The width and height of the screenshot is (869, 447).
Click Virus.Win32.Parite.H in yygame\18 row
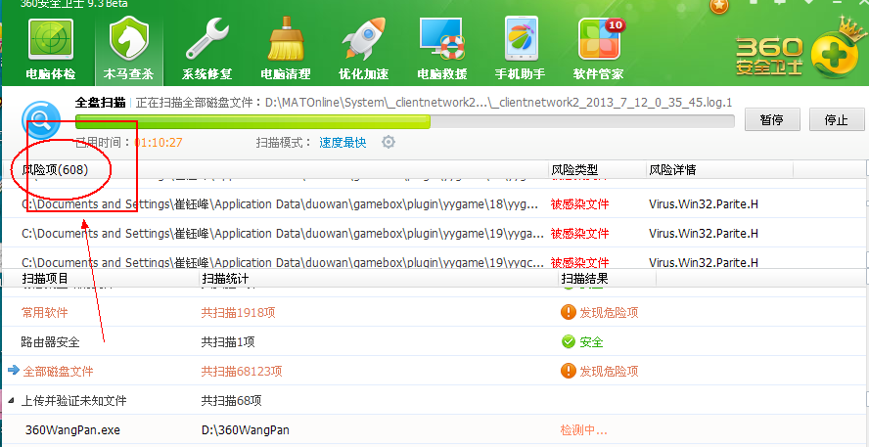(704, 203)
